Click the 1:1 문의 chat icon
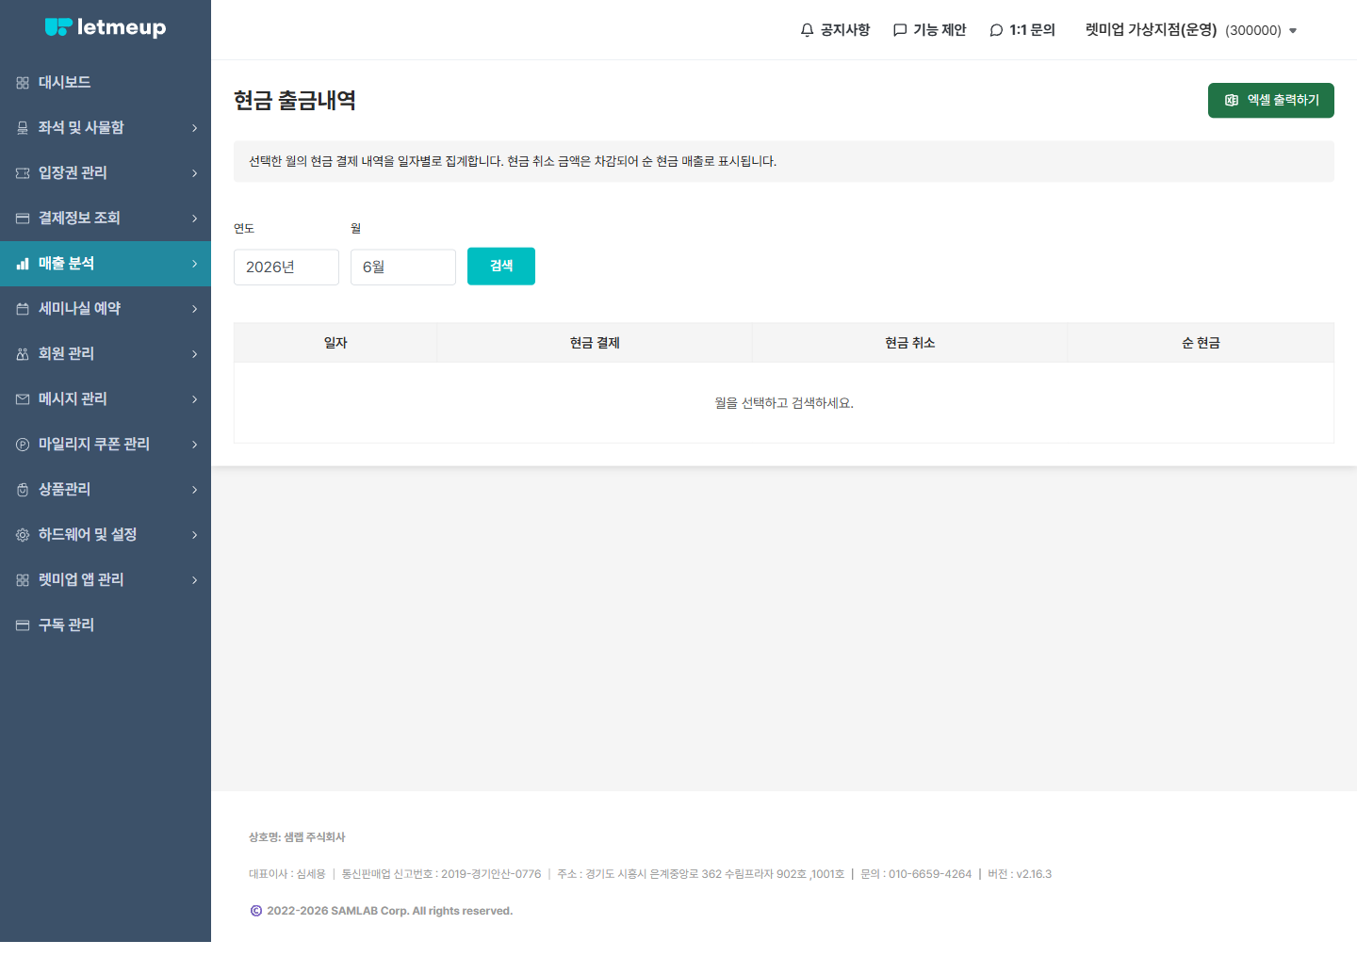The width and height of the screenshot is (1357, 957). pos(996,30)
